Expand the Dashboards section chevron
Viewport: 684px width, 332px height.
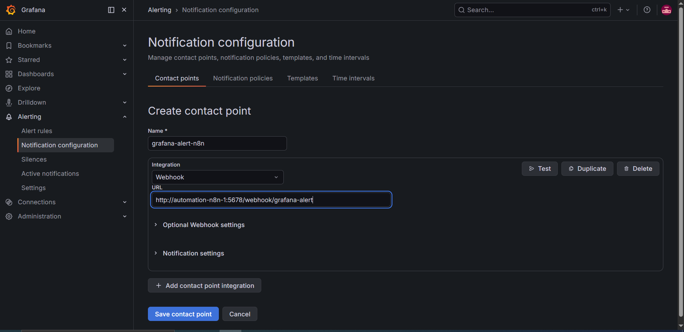[x=125, y=74]
